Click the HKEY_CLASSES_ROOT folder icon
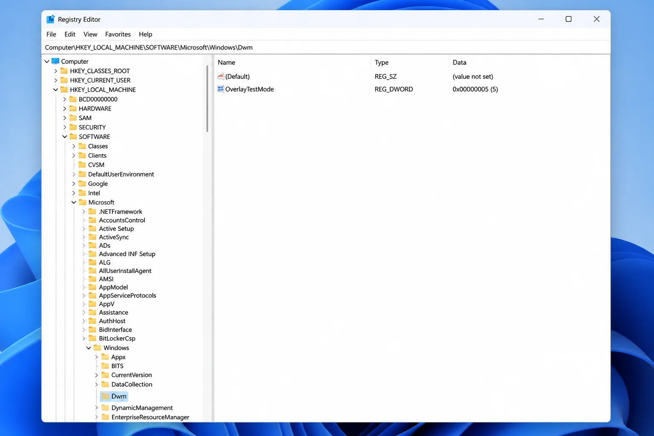 [x=64, y=71]
